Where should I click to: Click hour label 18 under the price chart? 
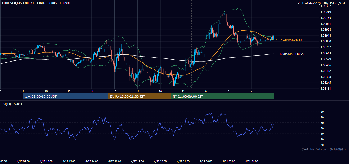click(137, 91)
